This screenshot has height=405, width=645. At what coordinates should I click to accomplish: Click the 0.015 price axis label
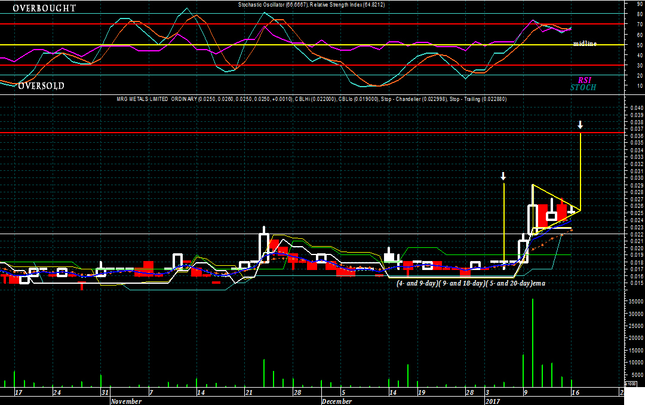click(x=637, y=283)
